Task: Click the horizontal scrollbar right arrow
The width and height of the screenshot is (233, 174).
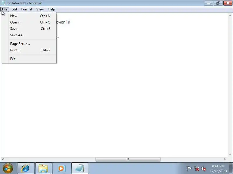Action: 225,159
